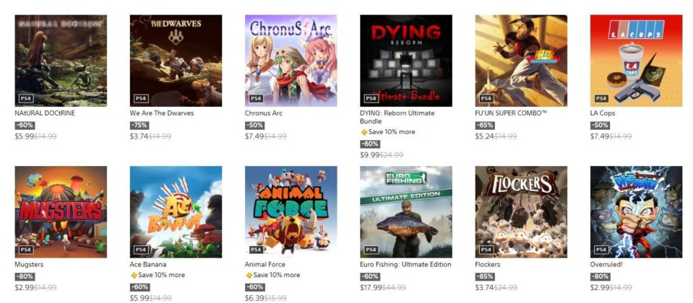Open We Are The Dwarves cover art

176,61
